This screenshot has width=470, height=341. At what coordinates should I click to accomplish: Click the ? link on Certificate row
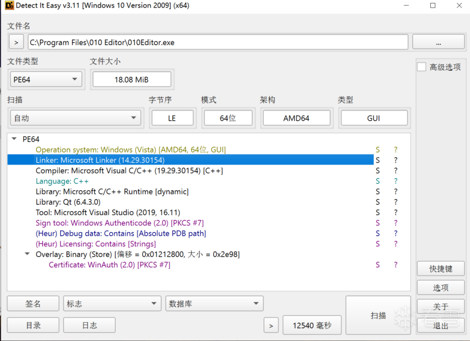[x=396, y=264]
